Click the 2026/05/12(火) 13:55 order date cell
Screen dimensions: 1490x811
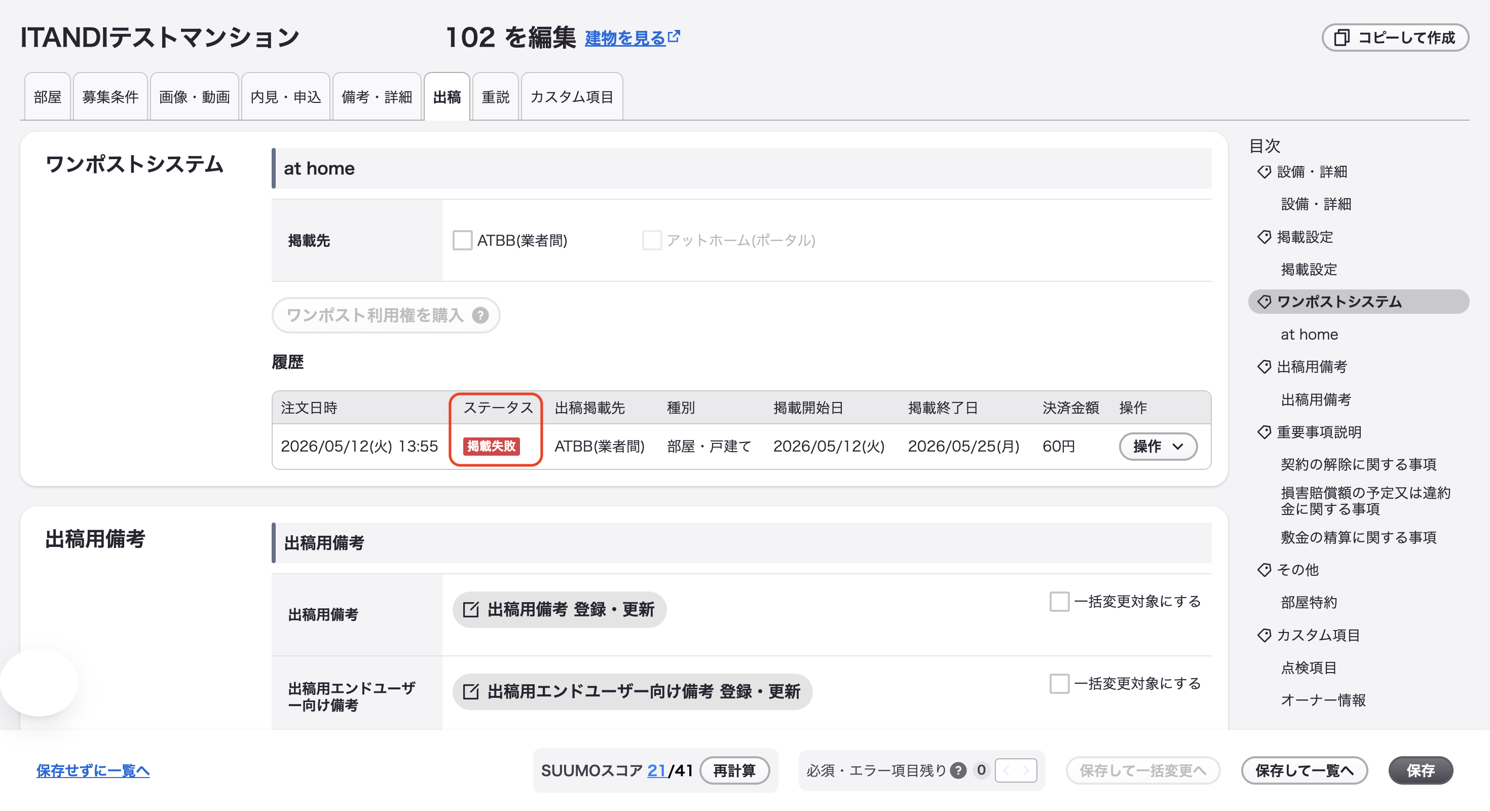359,447
